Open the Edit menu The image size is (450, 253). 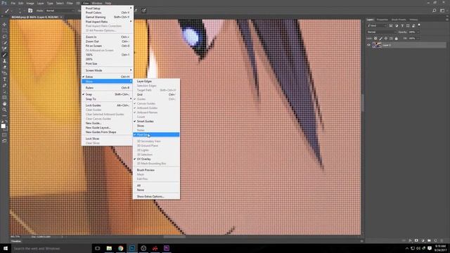pyautogui.click(x=20, y=3)
